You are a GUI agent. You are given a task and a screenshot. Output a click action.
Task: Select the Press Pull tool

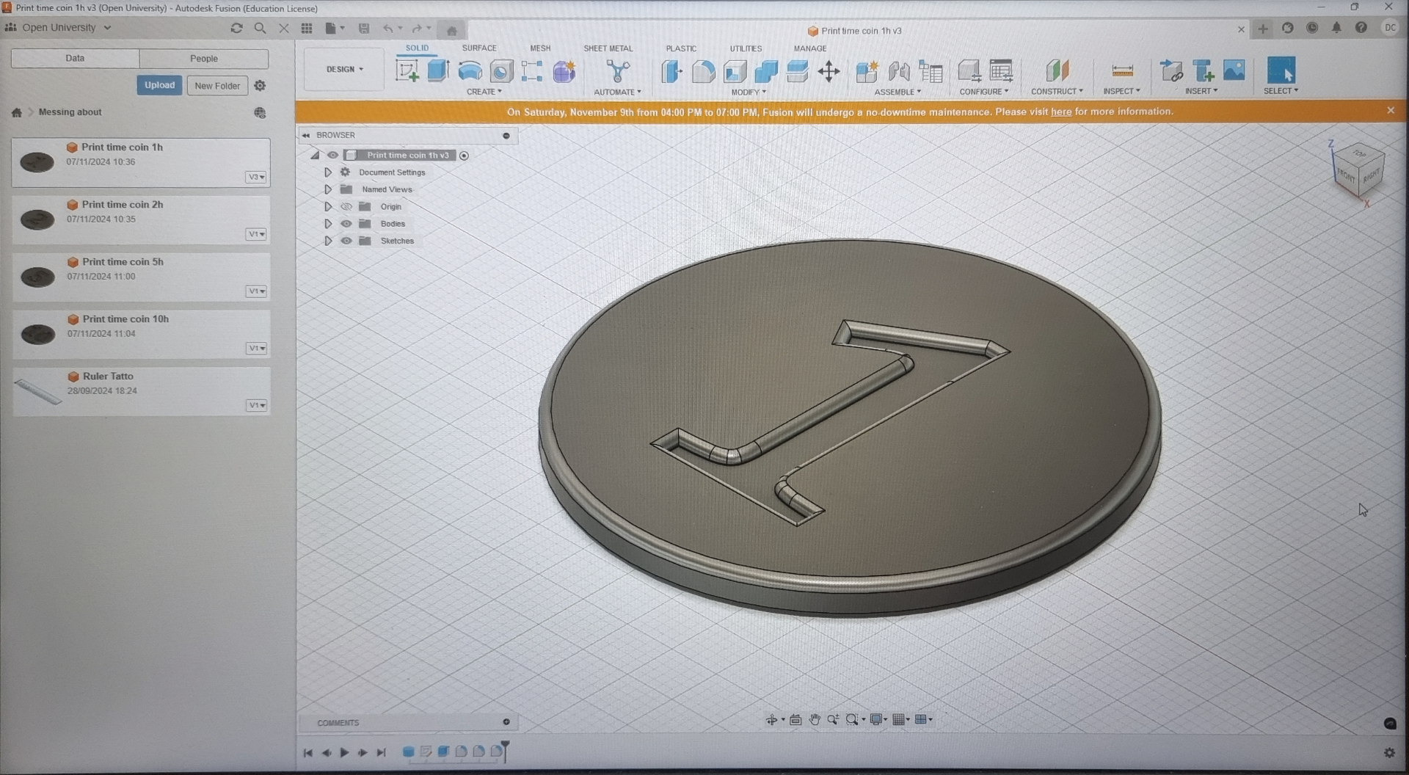coord(671,71)
